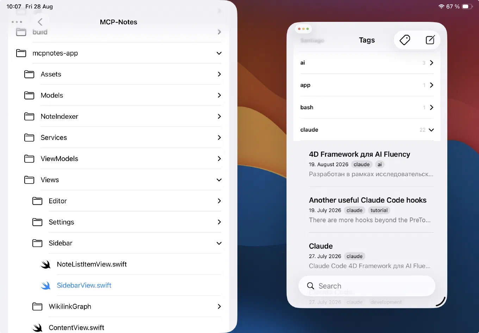Tap the tutorial chip on Another useful note
The height and width of the screenshot is (333, 479).
379,210
